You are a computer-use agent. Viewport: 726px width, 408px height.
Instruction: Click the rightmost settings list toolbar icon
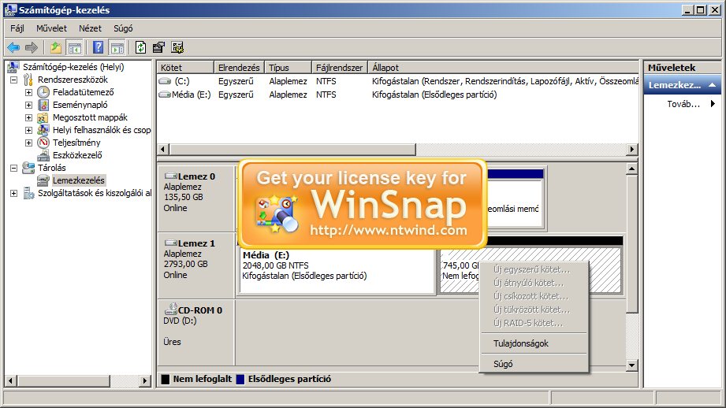tap(177, 47)
